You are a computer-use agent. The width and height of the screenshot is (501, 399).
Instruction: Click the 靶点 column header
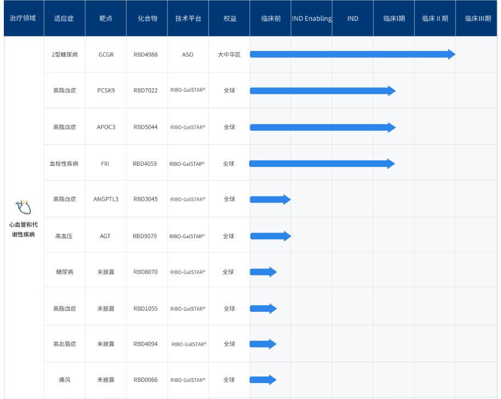[106, 19]
